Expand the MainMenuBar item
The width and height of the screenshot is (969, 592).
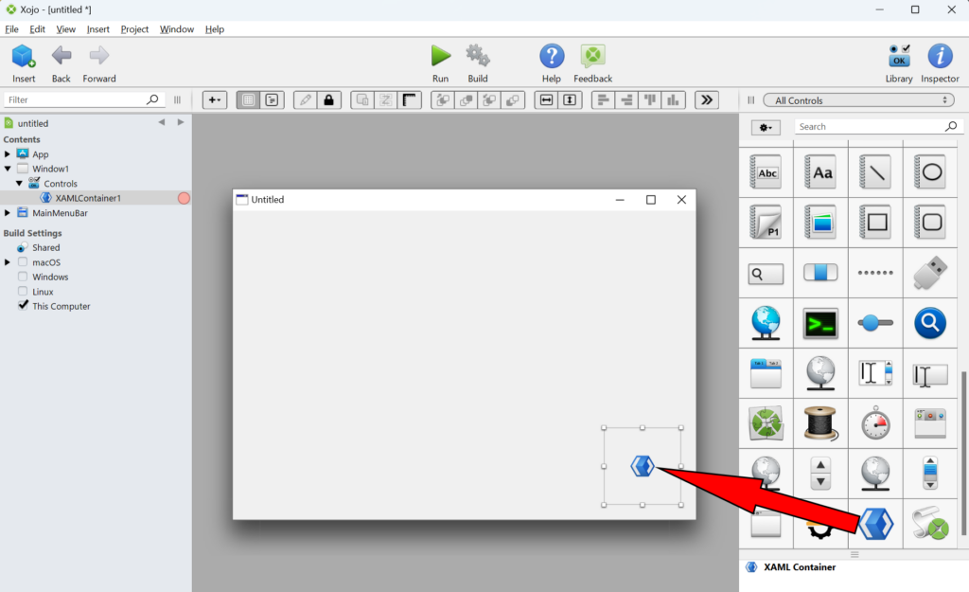coord(8,212)
